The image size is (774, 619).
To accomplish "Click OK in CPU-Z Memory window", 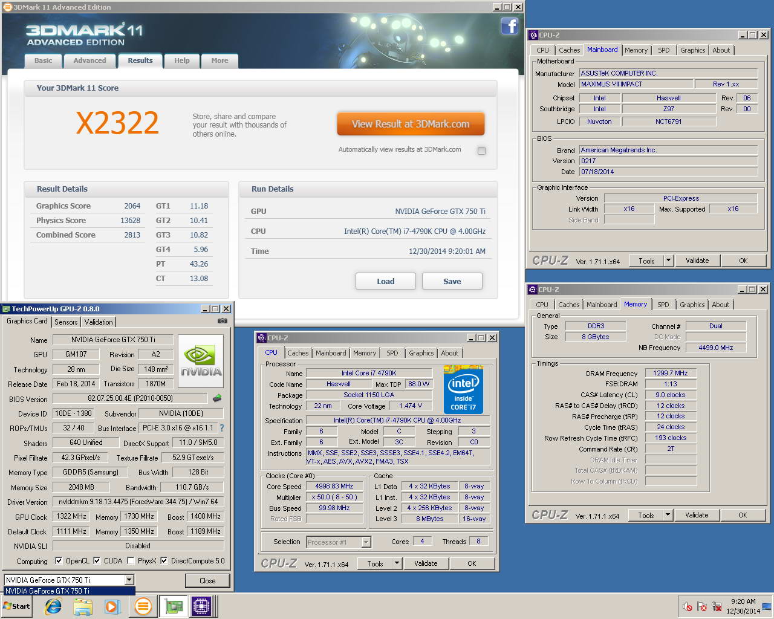I will tap(743, 515).
